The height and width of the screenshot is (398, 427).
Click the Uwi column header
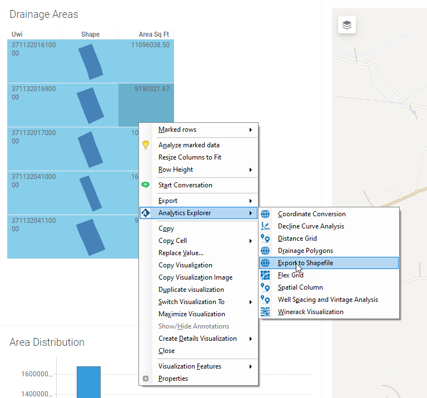(35, 34)
